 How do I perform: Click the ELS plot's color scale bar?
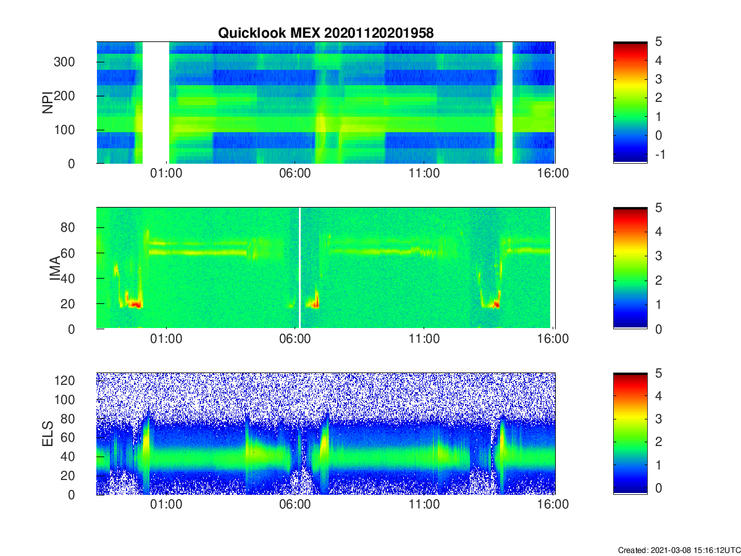pos(630,434)
